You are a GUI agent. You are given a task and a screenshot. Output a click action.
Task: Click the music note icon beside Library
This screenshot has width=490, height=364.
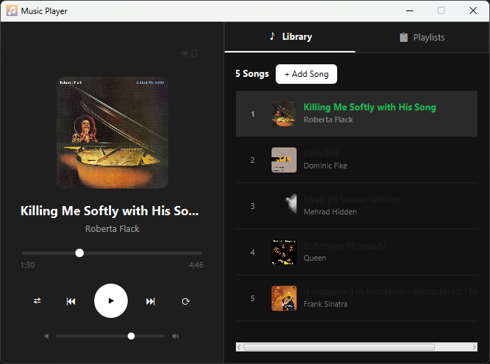point(272,36)
